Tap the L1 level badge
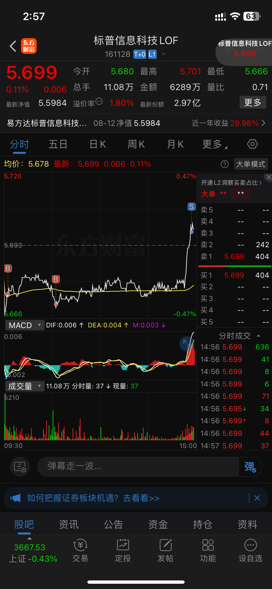Image resolution: width=272 pixels, height=589 pixels. pos(152,54)
